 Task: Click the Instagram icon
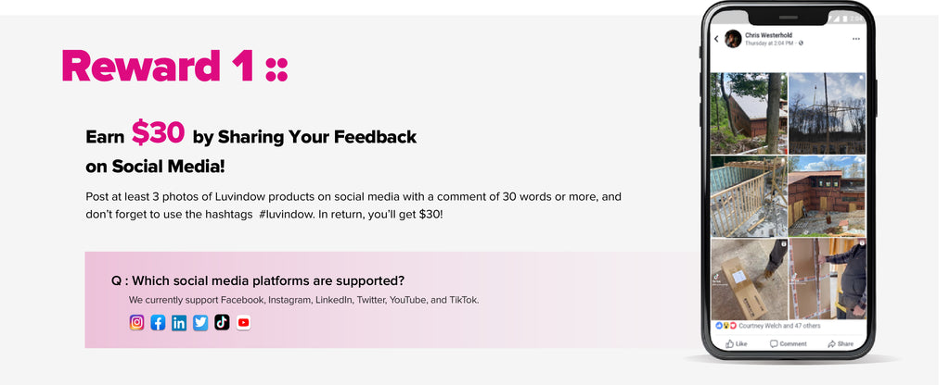tap(137, 323)
